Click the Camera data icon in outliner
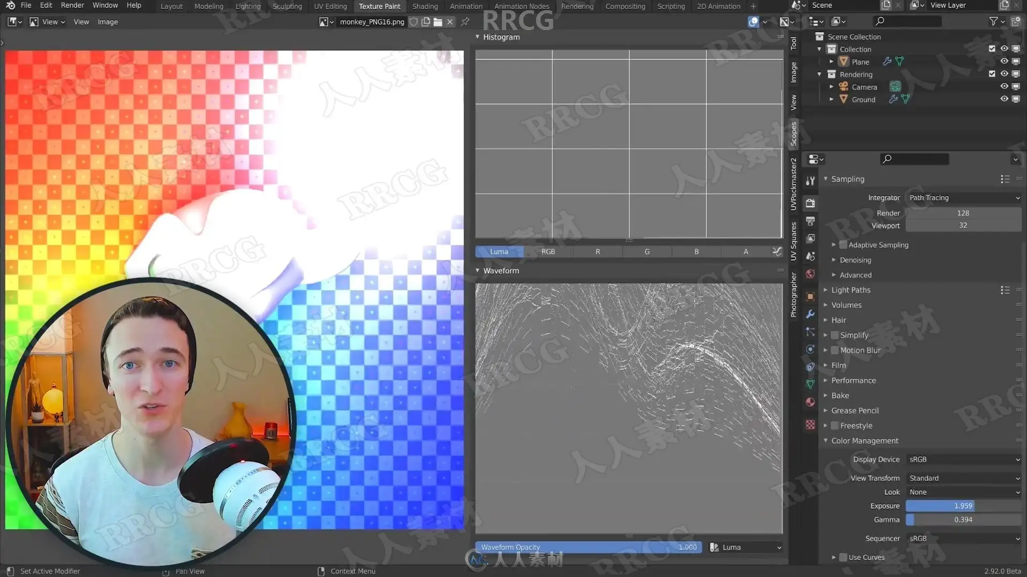This screenshot has width=1027, height=577. click(x=895, y=87)
